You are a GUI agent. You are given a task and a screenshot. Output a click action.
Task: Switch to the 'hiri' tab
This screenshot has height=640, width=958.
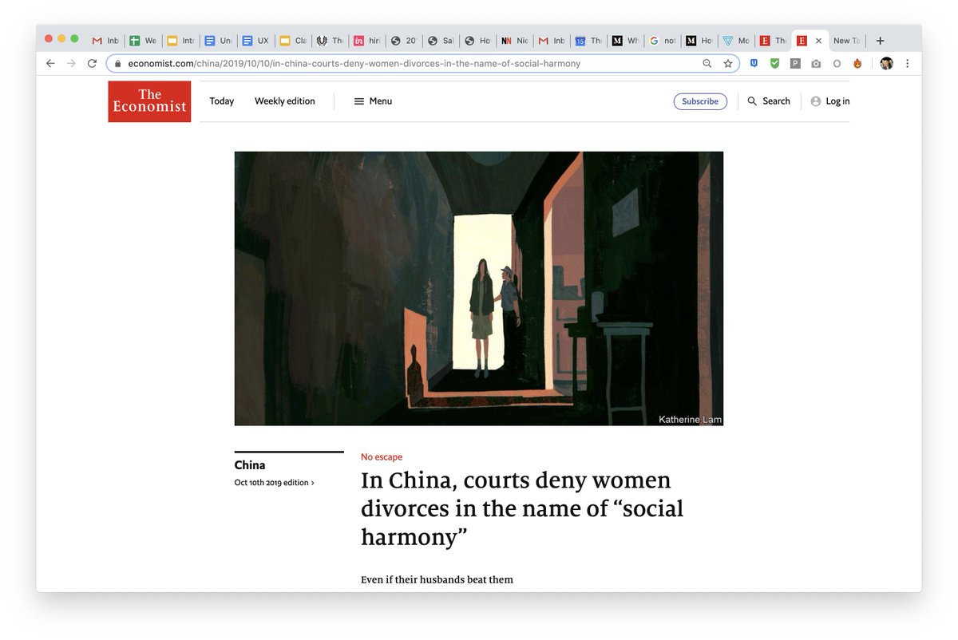click(368, 41)
